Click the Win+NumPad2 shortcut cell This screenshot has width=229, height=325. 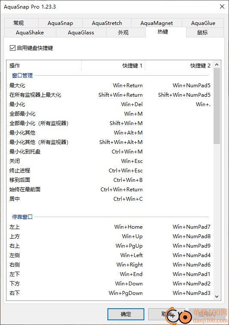pyautogui.click(x=192, y=284)
